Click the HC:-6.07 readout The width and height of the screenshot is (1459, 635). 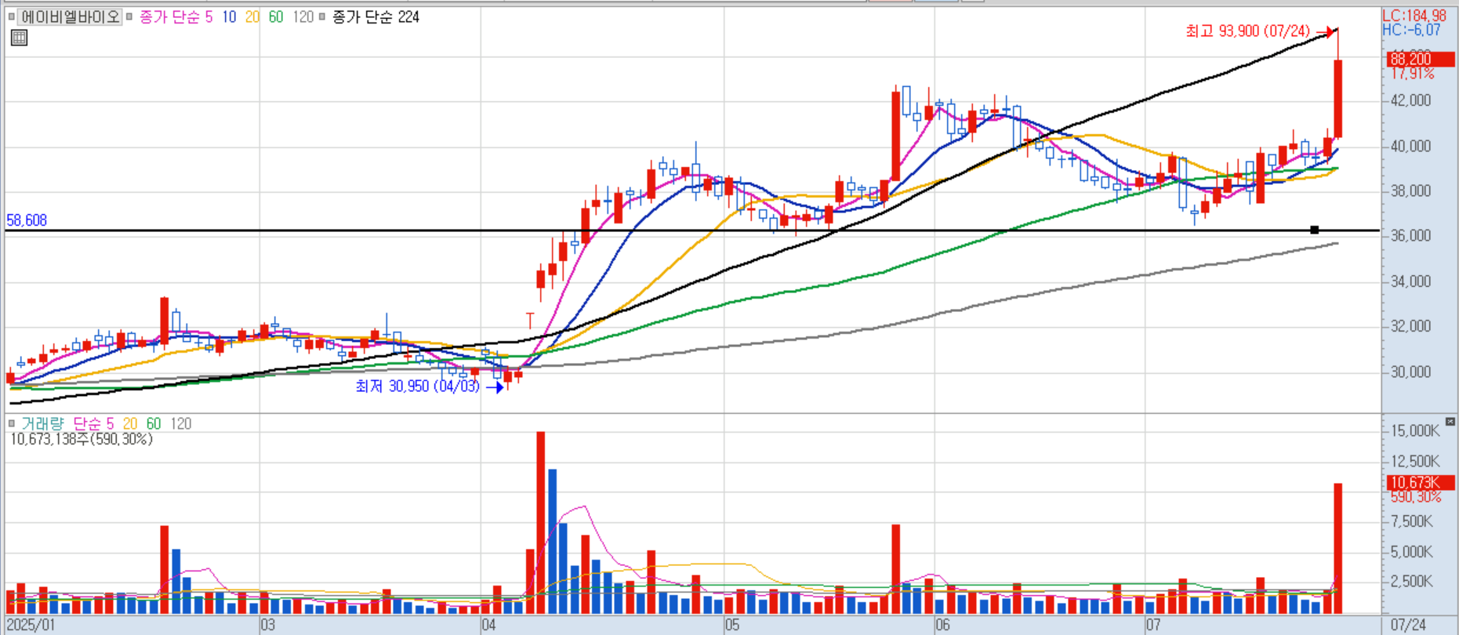1411,30
